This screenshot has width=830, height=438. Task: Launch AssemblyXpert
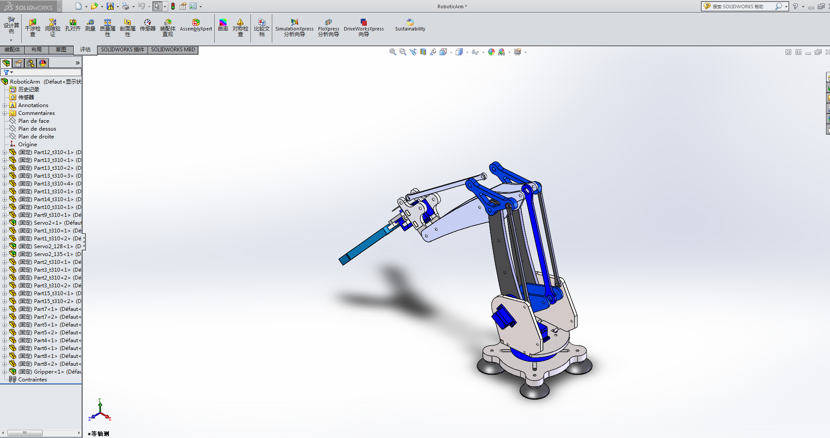[x=196, y=25]
